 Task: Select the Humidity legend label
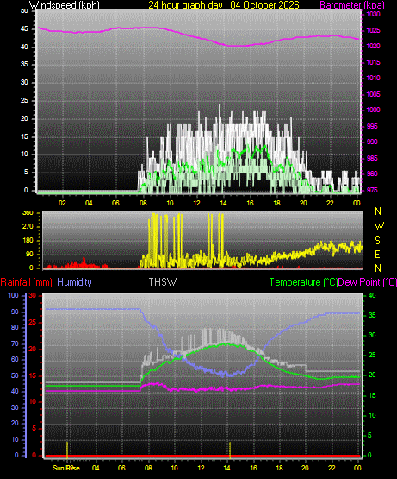74,282
